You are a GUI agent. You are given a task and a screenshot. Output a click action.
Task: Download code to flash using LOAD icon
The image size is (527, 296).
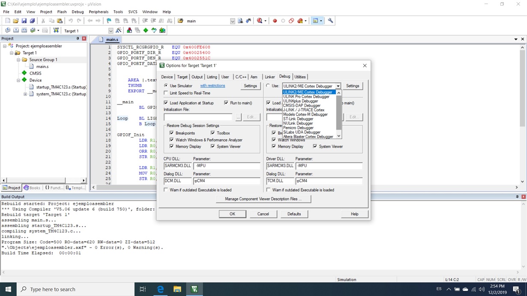pos(56,30)
